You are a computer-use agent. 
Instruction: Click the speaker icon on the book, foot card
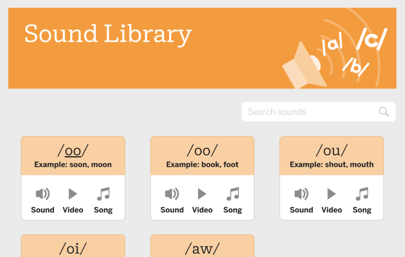point(172,194)
